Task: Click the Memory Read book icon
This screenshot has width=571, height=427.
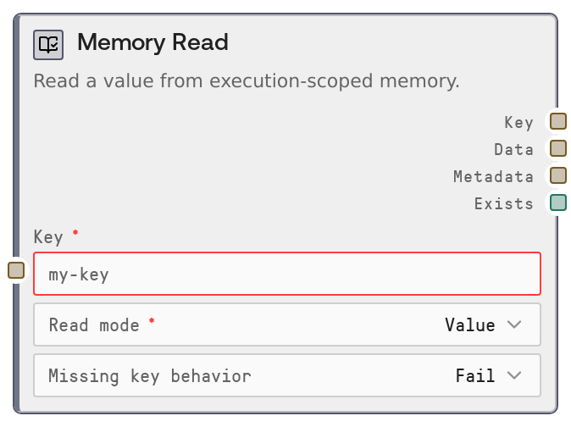Action: pyautogui.click(x=48, y=44)
